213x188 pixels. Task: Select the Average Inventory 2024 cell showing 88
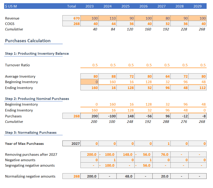(x=108, y=76)
